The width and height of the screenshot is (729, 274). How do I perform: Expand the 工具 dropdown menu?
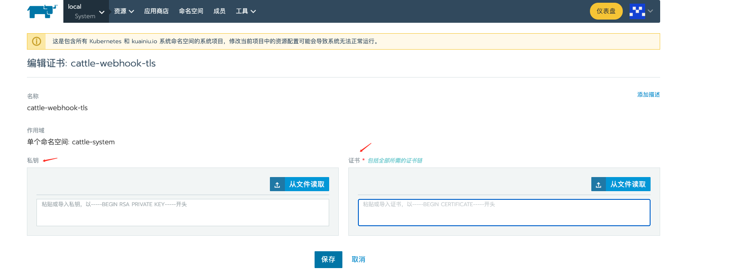point(246,11)
